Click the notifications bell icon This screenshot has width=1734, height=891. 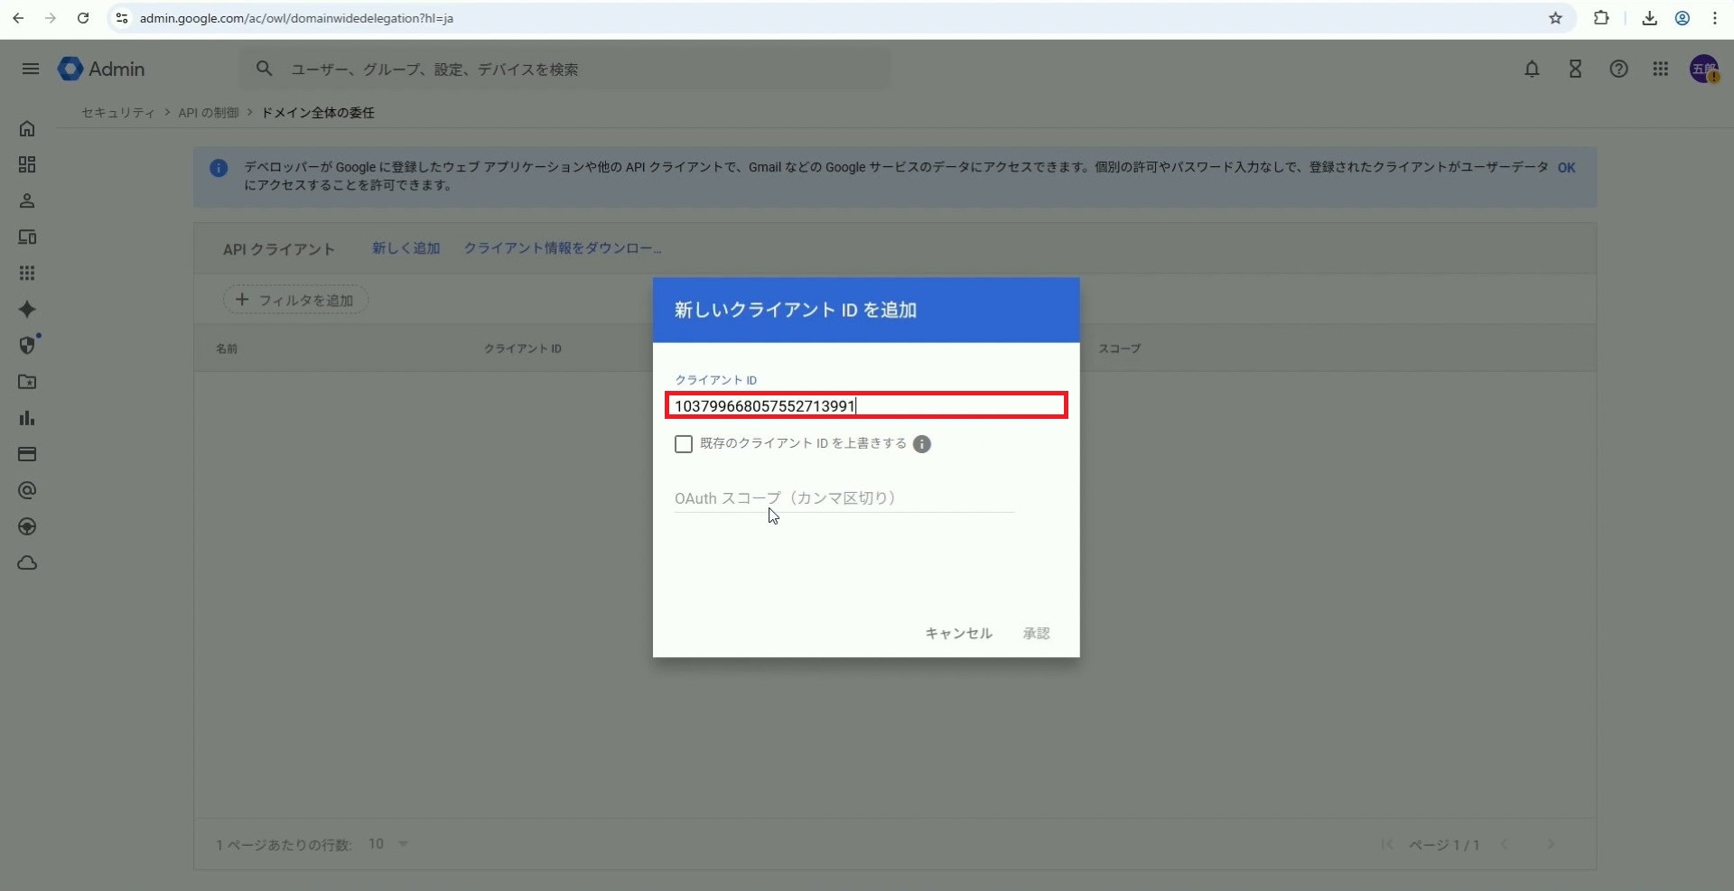pyautogui.click(x=1532, y=69)
